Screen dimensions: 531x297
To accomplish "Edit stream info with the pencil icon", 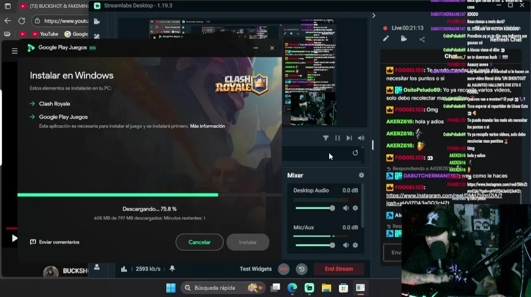I will pyautogui.click(x=386, y=39).
